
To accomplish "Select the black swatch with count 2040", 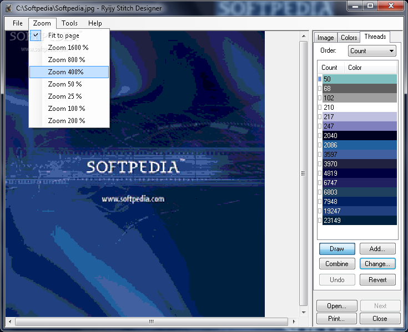I will click(360, 136).
